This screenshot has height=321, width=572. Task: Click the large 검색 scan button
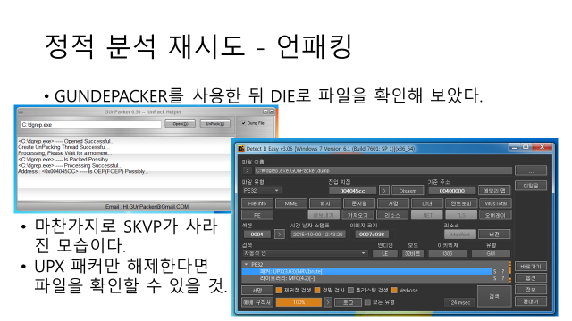[494, 296]
